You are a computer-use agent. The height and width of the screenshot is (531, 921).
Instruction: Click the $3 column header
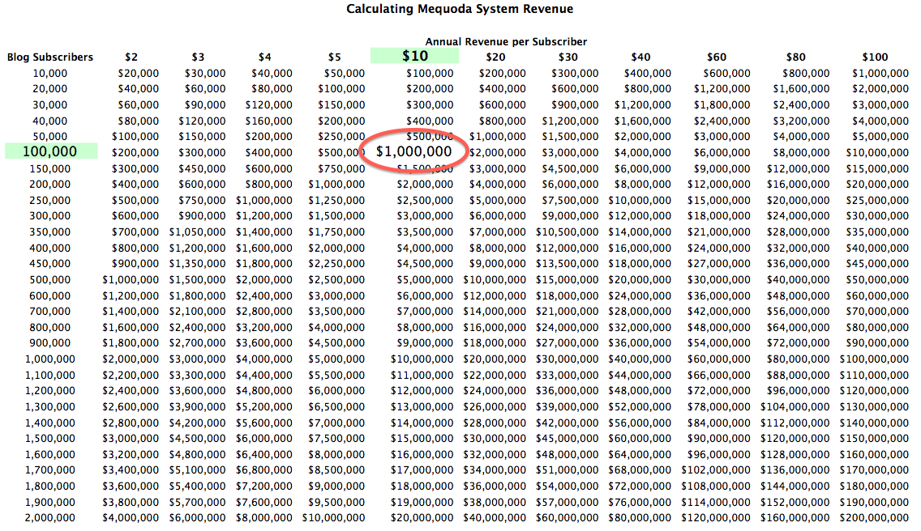click(198, 57)
